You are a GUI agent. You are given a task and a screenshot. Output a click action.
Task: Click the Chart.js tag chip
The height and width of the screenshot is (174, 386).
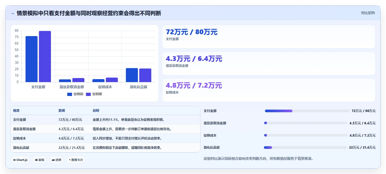20,160
